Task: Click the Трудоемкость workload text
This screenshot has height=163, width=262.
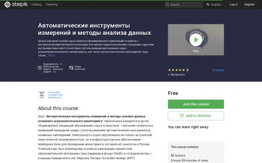Action: point(53,68)
